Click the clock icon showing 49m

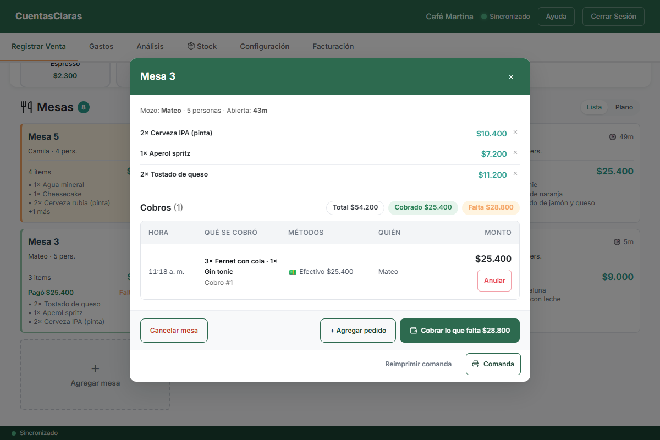point(613,136)
